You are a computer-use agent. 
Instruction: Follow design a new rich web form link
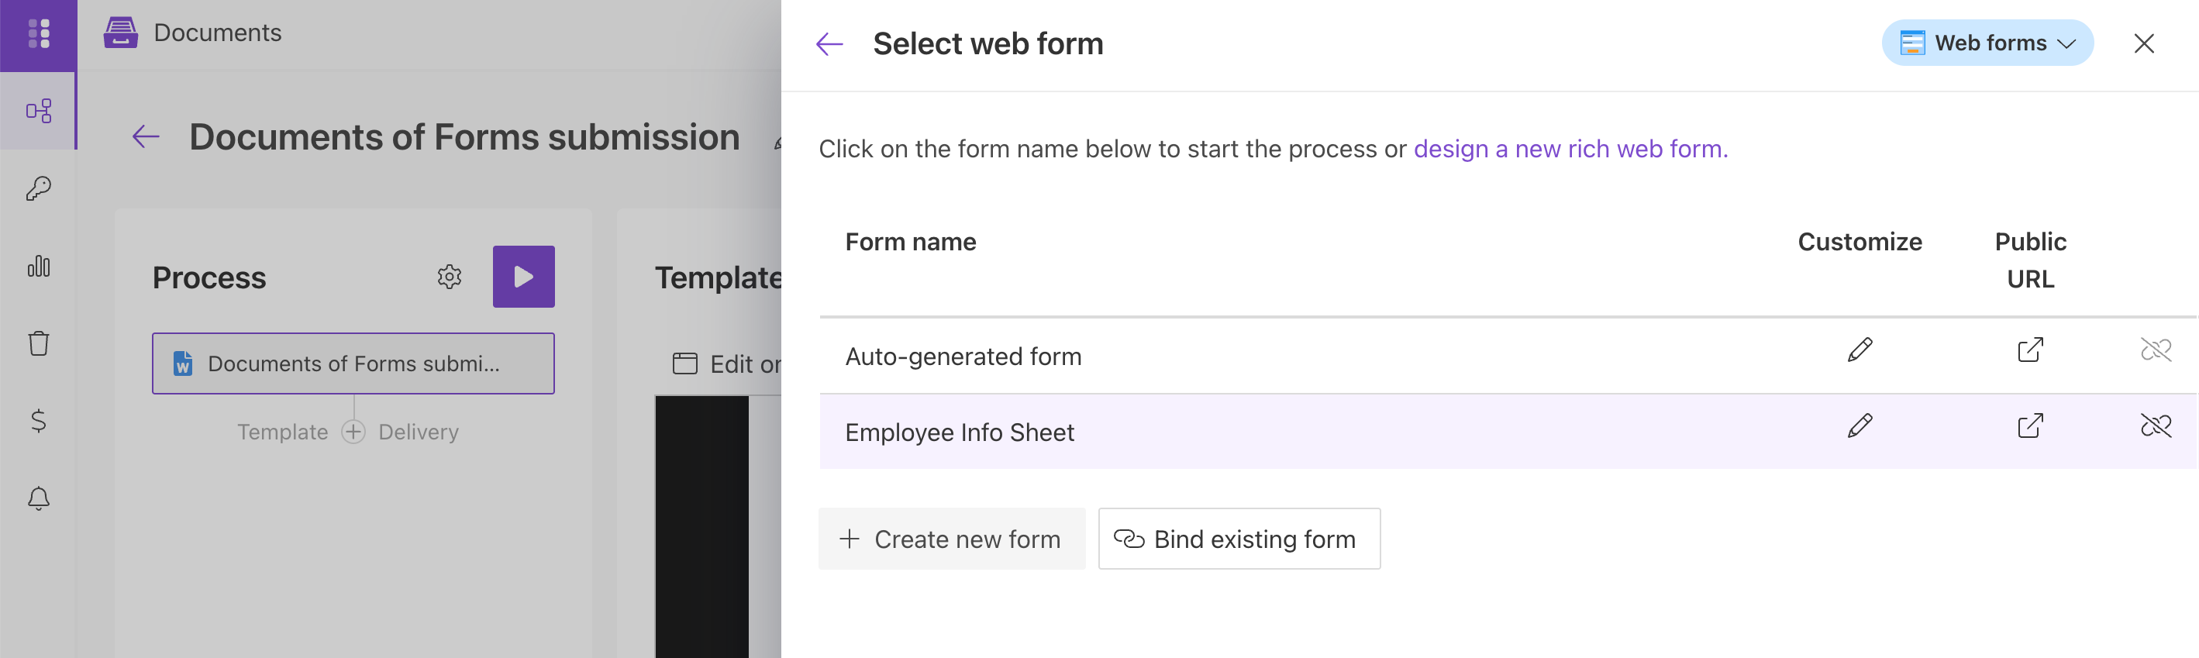(1570, 149)
